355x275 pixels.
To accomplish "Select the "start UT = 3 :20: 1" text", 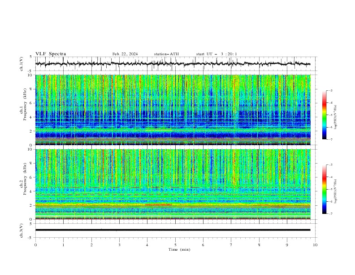I will click(x=216, y=54).
